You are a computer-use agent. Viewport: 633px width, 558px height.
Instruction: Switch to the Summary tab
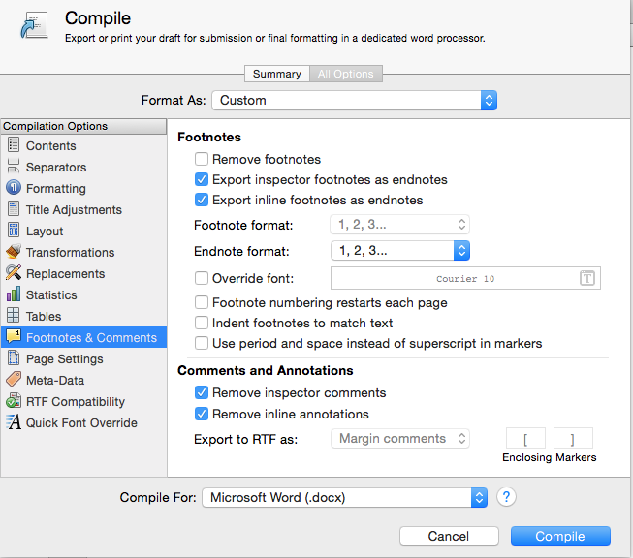click(275, 74)
